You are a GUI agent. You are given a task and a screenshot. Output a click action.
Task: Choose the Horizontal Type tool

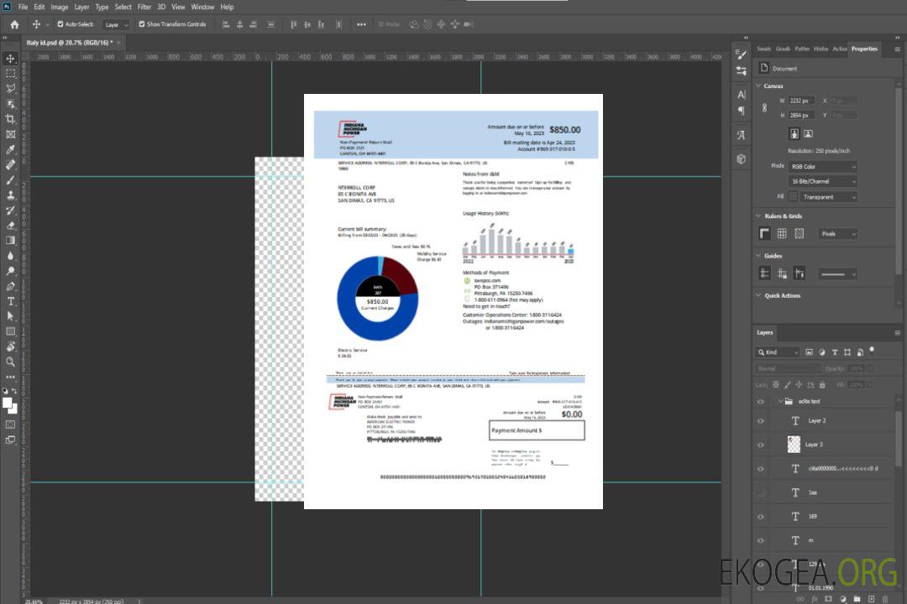coord(11,300)
